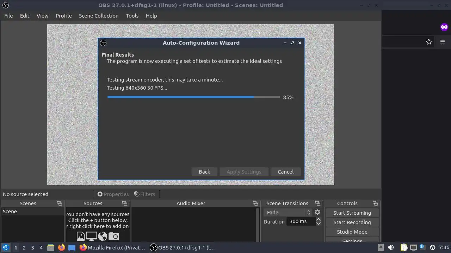Click Studio Mode button
This screenshot has width=451, height=253.
[352, 232]
